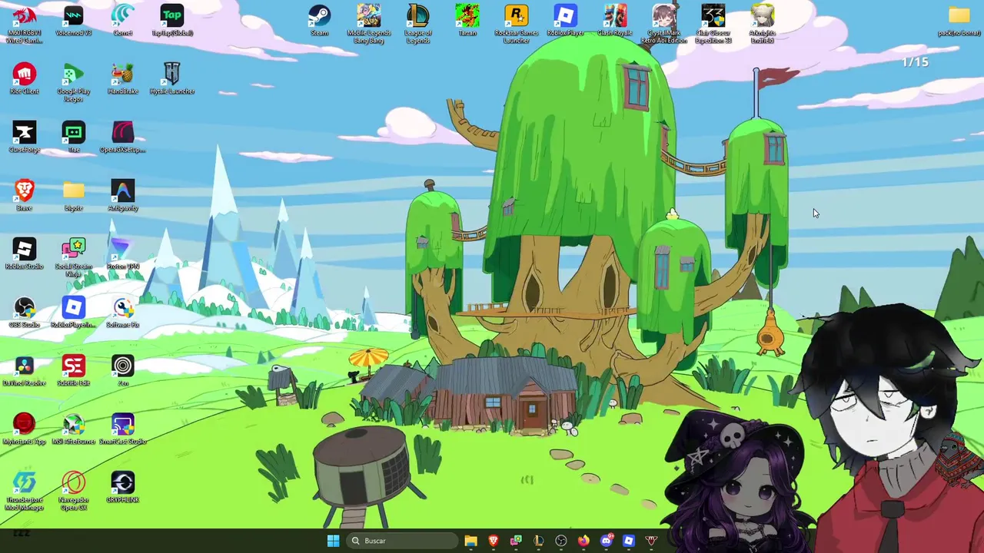This screenshot has width=984, height=553.
Task: Open Brave from the taskbar
Action: (493, 541)
